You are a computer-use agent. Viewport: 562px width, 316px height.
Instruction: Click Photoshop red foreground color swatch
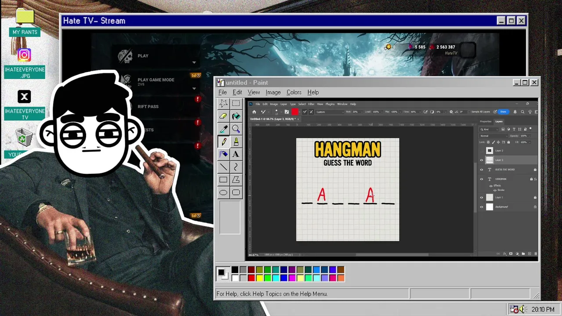coord(295,112)
